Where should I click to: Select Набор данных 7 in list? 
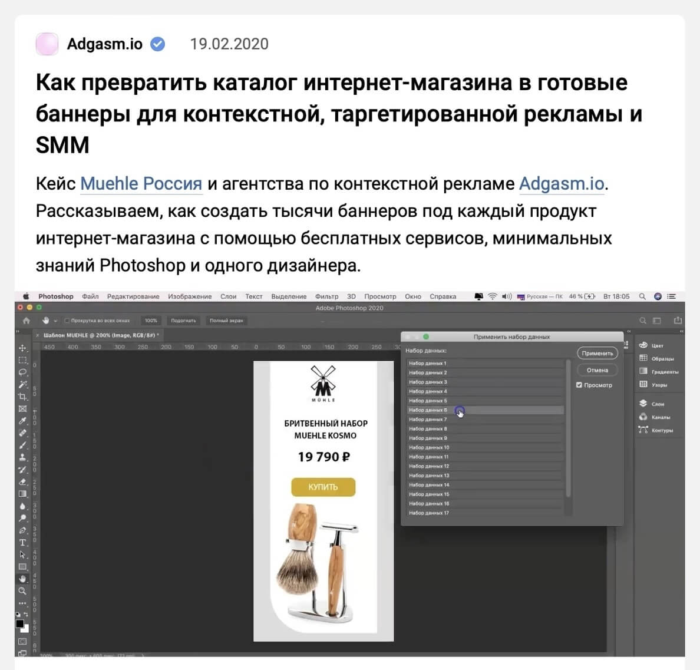(x=486, y=420)
